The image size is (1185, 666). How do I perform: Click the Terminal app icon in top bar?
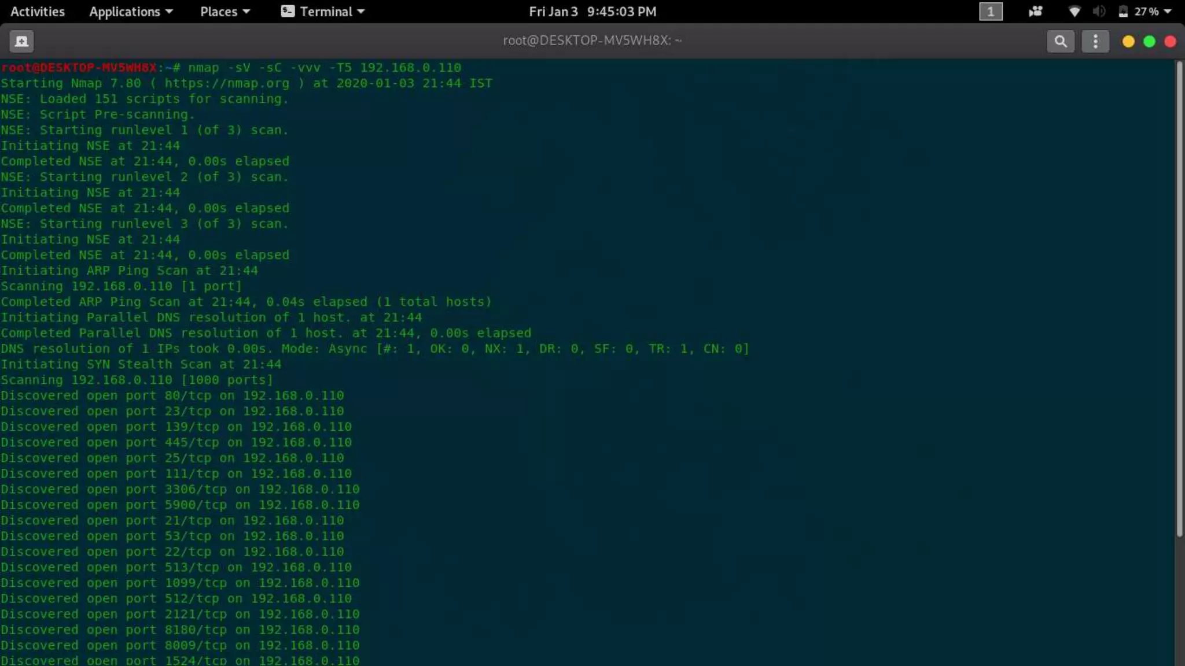288,12
